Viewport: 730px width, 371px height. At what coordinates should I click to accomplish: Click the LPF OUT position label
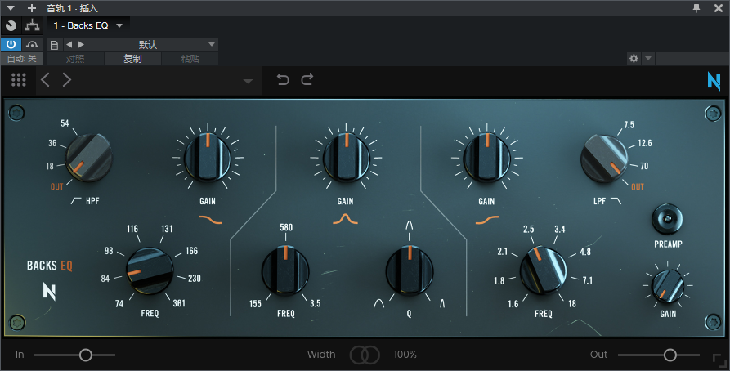(x=638, y=186)
